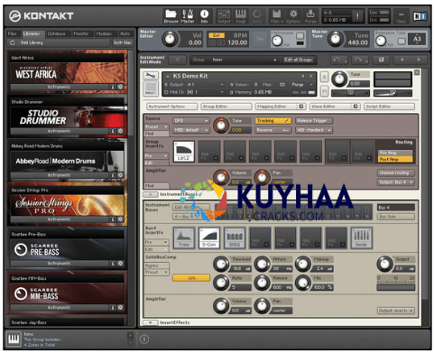Select the Trans effect slot in Bus 4

[x=184, y=238]
